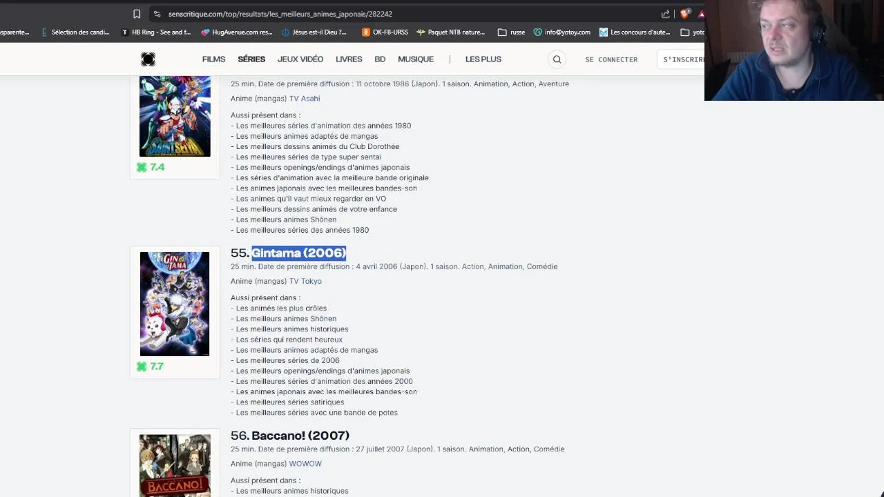Open the JEUX VIDÉO menu
The height and width of the screenshot is (497, 884).
pyautogui.click(x=300, y=59)
